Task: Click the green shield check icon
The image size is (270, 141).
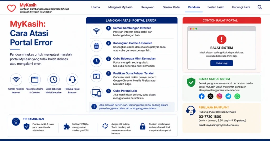Action: tap(191, 82)
